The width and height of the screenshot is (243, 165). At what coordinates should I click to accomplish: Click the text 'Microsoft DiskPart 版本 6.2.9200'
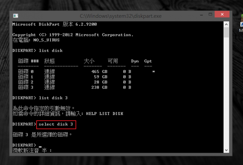point(55,24)
